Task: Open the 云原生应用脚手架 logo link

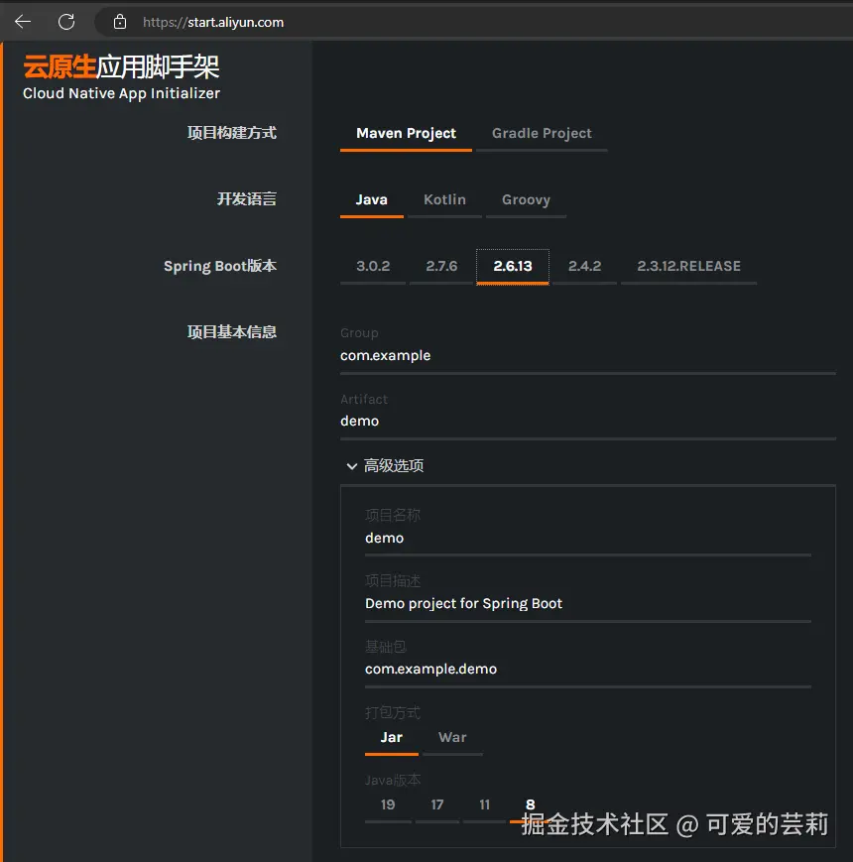Action: point(121,67)
